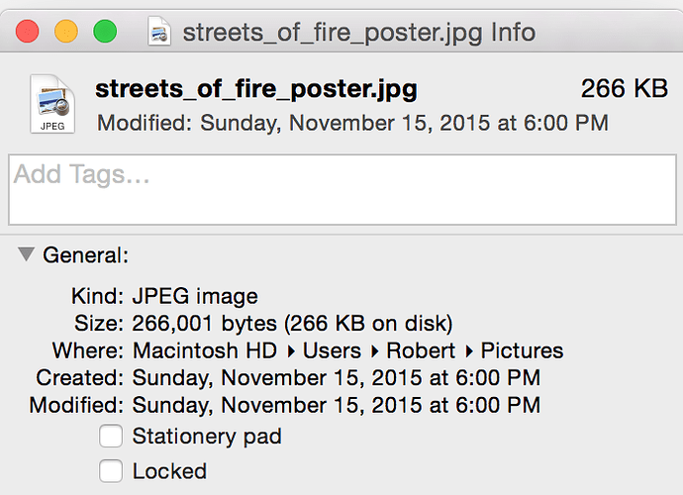Click the JPEG file preview icon
This screenshot has width=683, height=495.
pos(52,104)
